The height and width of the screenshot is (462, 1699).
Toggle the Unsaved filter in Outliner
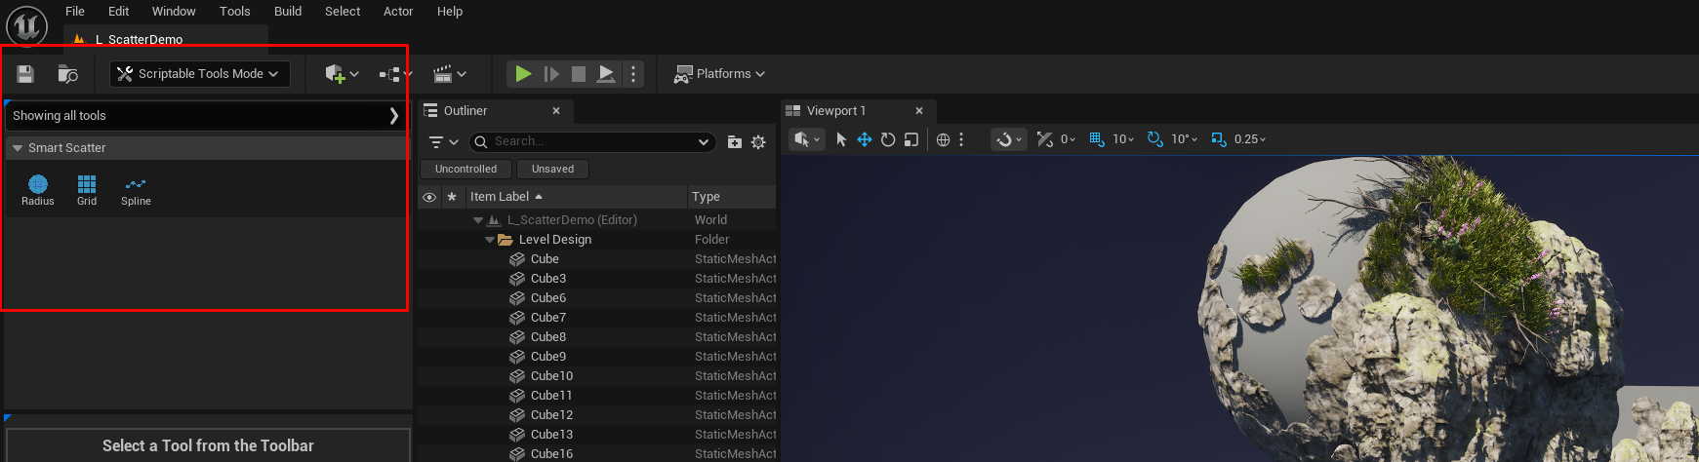(x=552, y=169)
